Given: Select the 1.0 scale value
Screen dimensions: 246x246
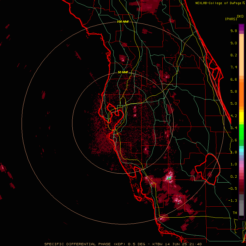Looking at the screenshot, I should 234,164.
